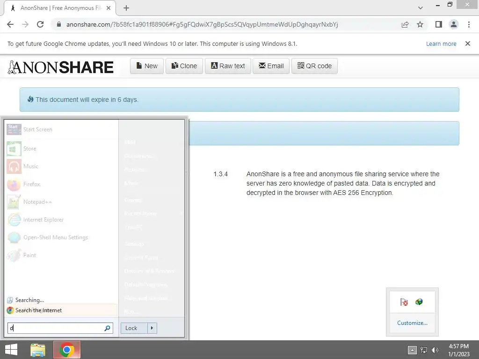The width and height of the screenshot is (479, 359).
Task: Show hidden tray icons arrow
Action: pos(412,350)
